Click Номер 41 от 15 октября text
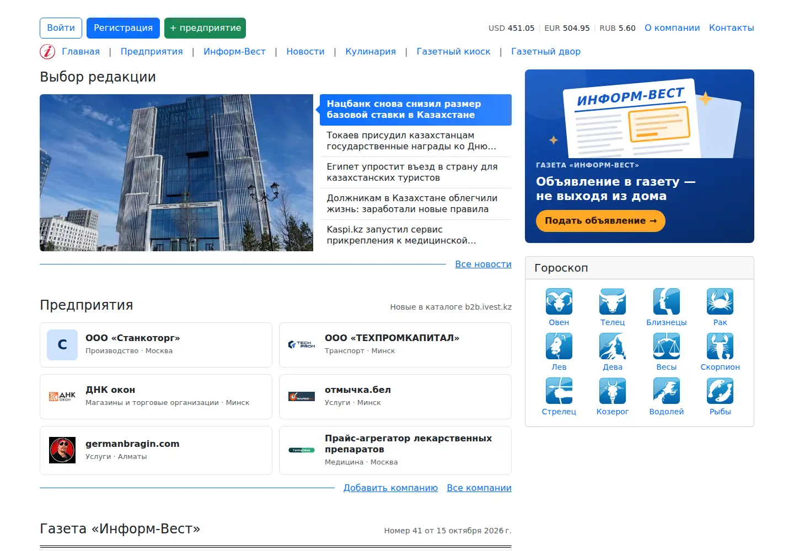The image size is (794, 551). (448, 531)
